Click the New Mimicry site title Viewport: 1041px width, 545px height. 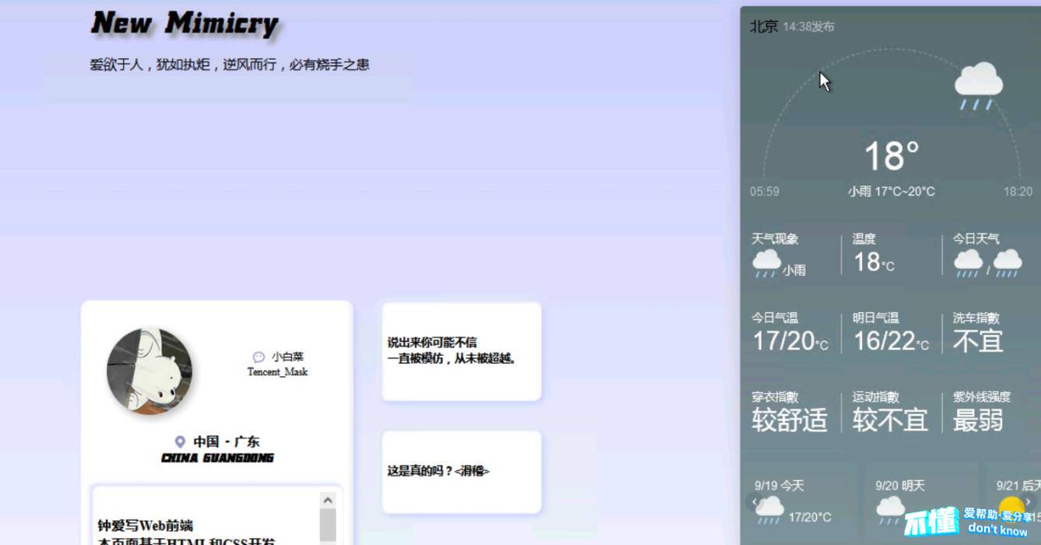[x=185, y=23]
